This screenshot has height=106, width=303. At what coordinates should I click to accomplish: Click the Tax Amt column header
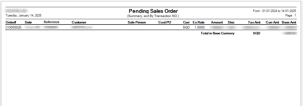(x=254, y=22)
